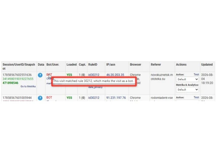Open the Action Default dropdown in the first row
The width and height of the screenshot is (216, 162).
point(187,79)
